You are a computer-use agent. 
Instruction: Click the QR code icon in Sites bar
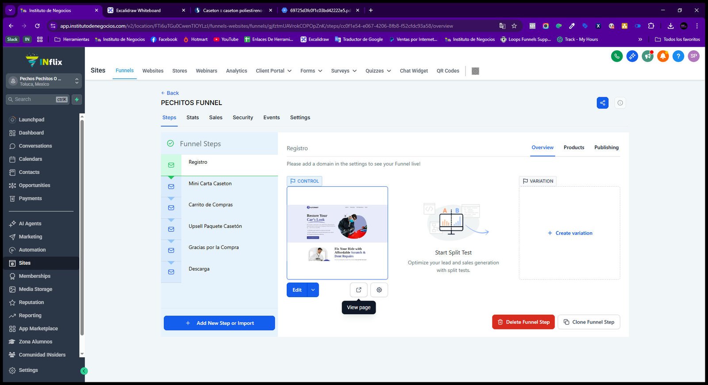coord(475,71)
